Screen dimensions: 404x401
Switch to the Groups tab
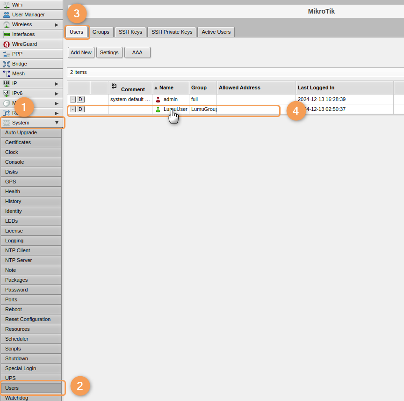[101, 32]
